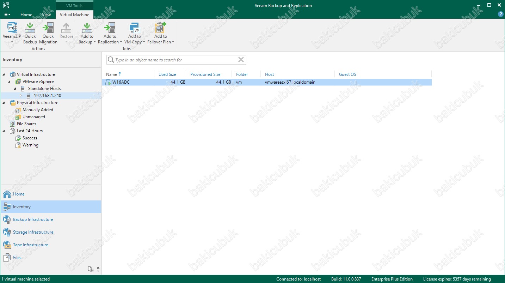Open Add to Failover Plan dropdown
Image resolution: width=505 pixels, height=283 pixels.
[x=161, y=33]
